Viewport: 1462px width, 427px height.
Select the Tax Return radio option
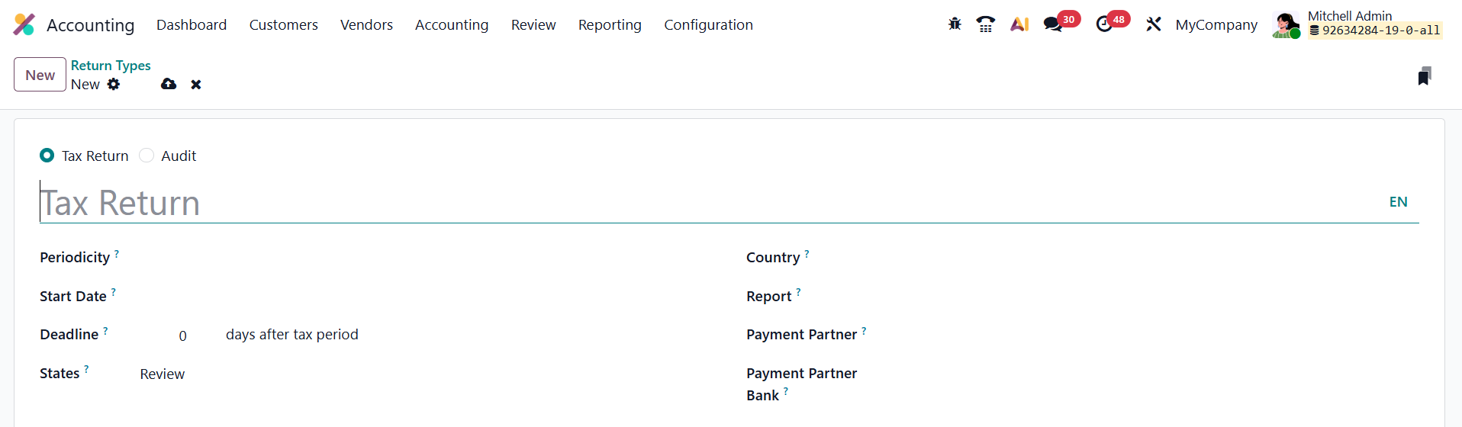pos(47,156)
